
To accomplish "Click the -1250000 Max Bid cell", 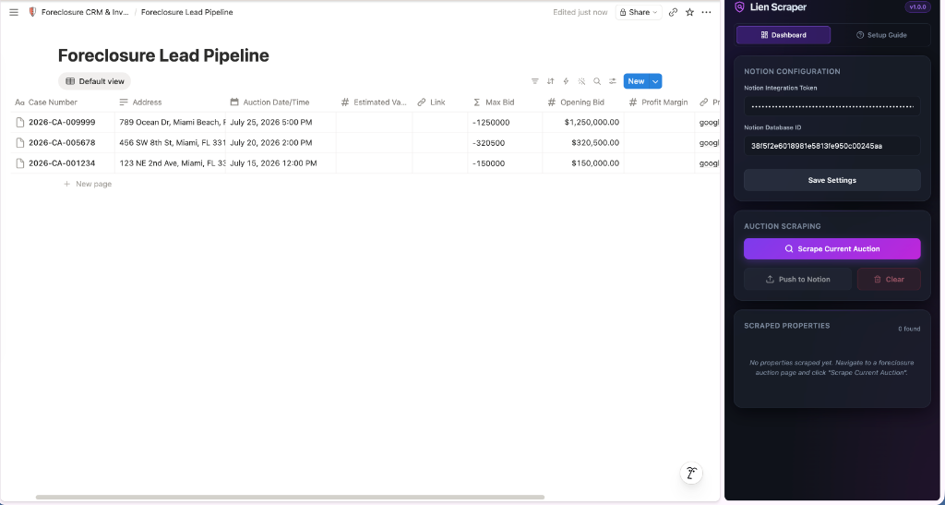I will click(505, 123).
